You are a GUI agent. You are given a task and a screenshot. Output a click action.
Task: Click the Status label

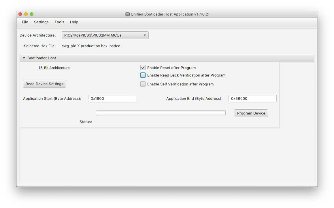86,122
